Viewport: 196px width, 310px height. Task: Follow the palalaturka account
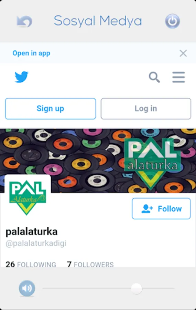(x=161, y=209)
